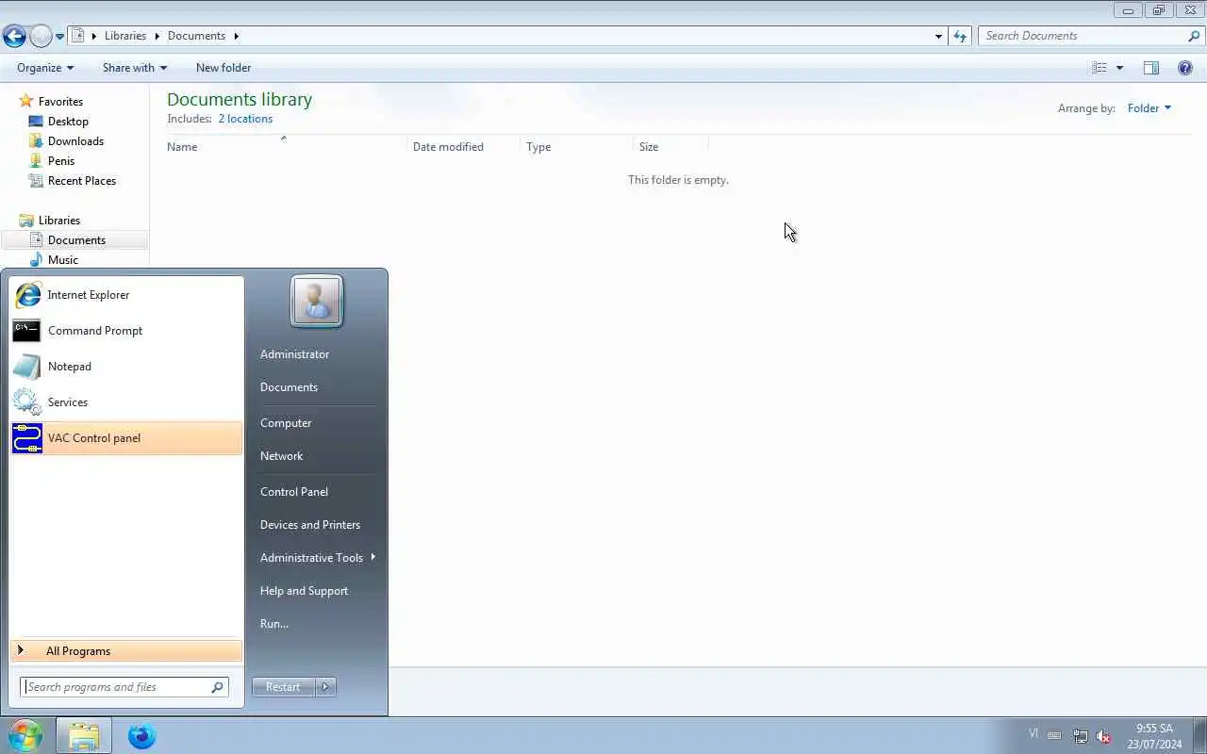Screen dimensions: 1207x754
Task: Click the user account picture
Action: click(x=317, y=302)
